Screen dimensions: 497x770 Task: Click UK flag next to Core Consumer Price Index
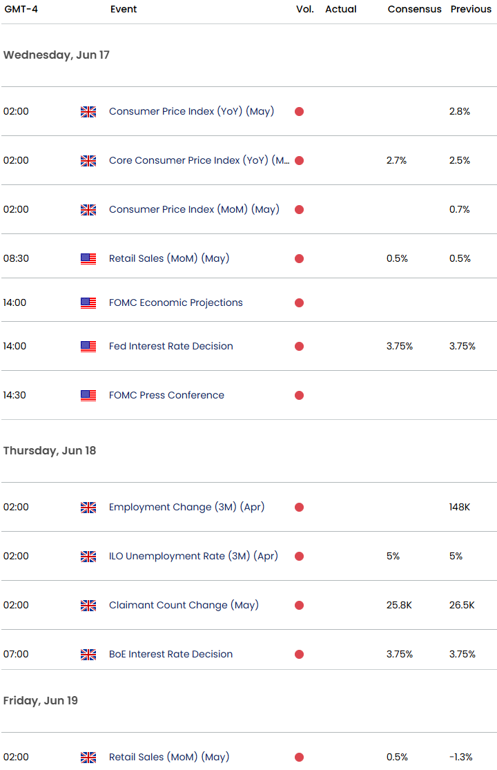[88, 161]
